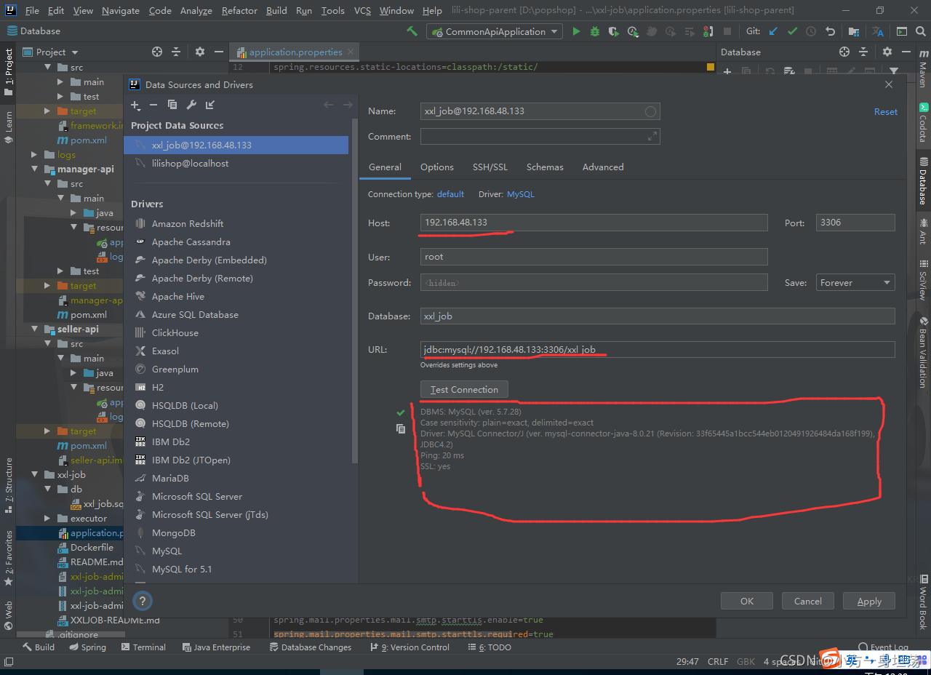Select Dockerfile in project tree
The height and width of the screenshot is (675, 931).
[92, 547]
